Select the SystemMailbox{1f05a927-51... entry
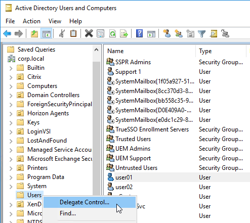 (x=155, y=81)
